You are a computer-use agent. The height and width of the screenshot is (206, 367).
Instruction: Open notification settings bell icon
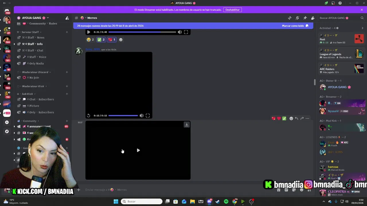[297, 18]
